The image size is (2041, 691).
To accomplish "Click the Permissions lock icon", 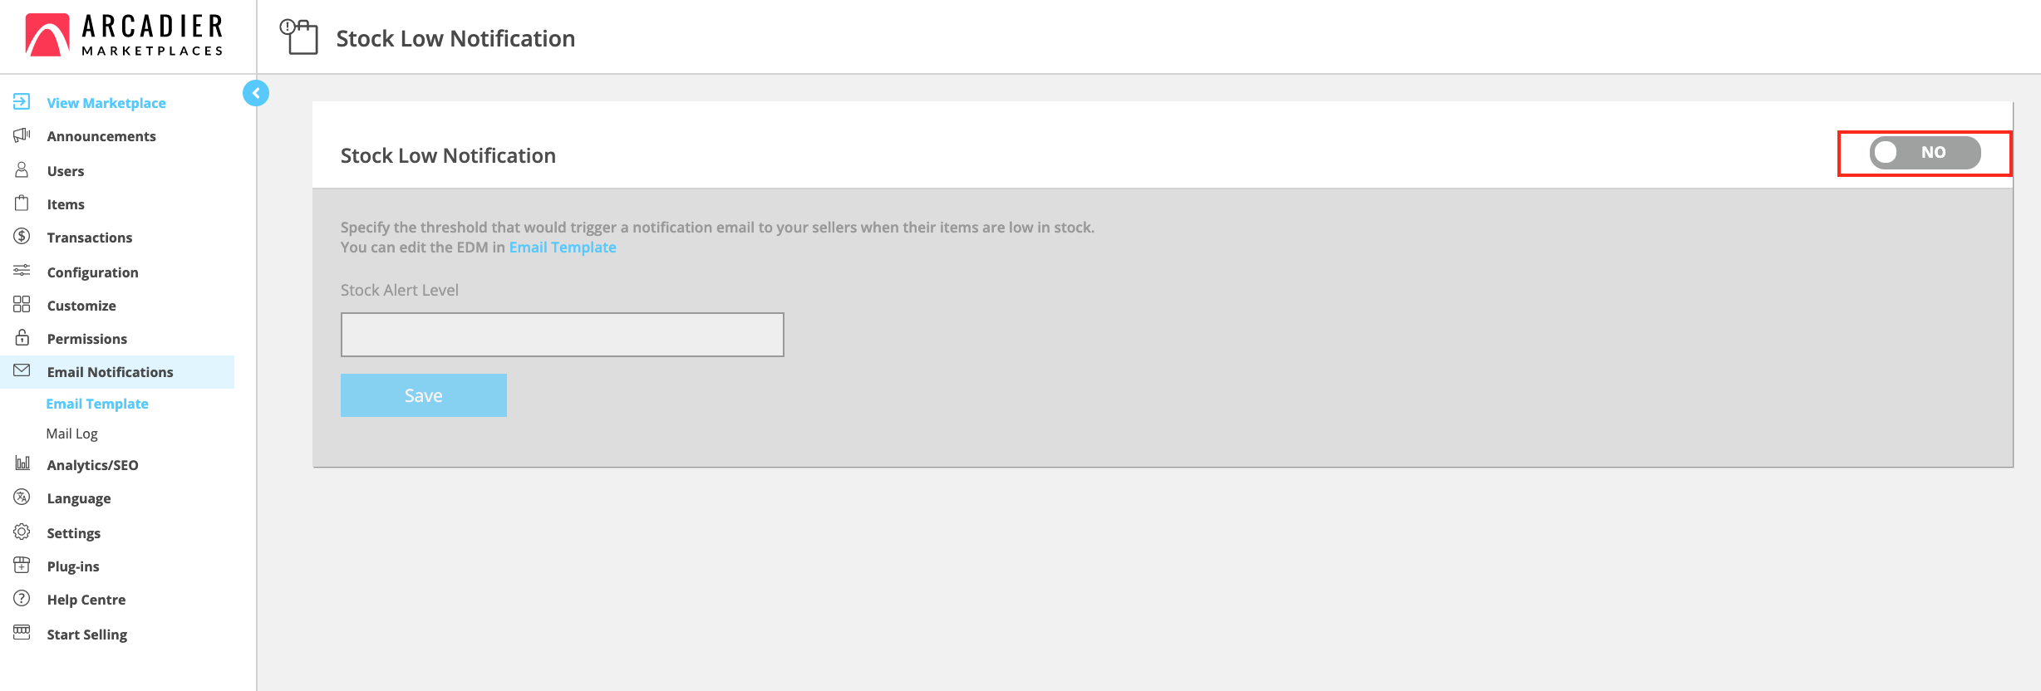I will [x=22, y=338].
